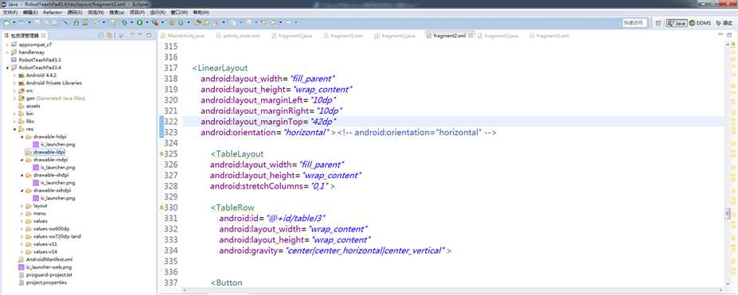Viewport: 738px width, 295px height.
Task: Toggle Link with Editor in Package Explorer
Action: 109,35
